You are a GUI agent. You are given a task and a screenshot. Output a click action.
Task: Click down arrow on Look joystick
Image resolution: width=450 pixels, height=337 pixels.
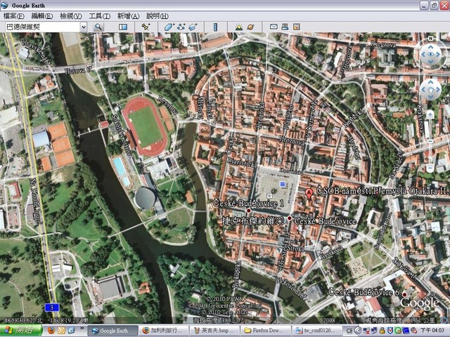[430, 62]
